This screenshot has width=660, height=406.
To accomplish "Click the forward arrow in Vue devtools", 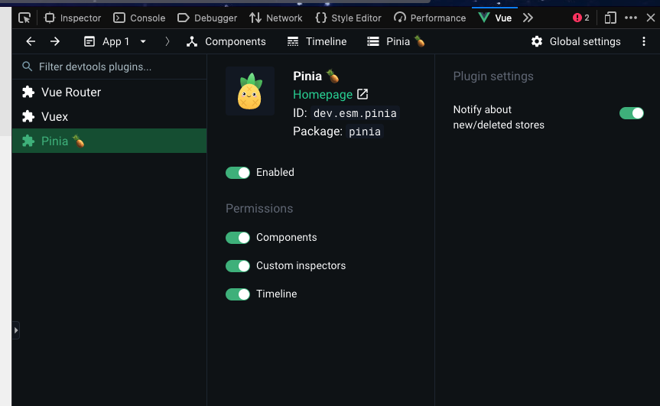I will pos(55,41).
